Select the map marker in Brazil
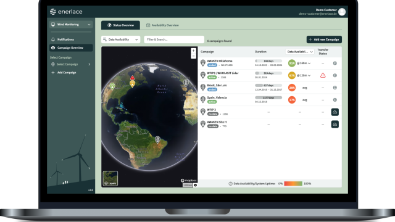The height and width of the screenshot is (222, 395). [x=157, y=139]
